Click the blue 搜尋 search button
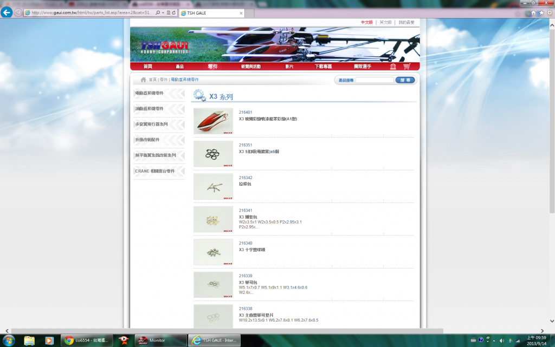The height and width of the screenshot is (347, 555). click(405, 80)
